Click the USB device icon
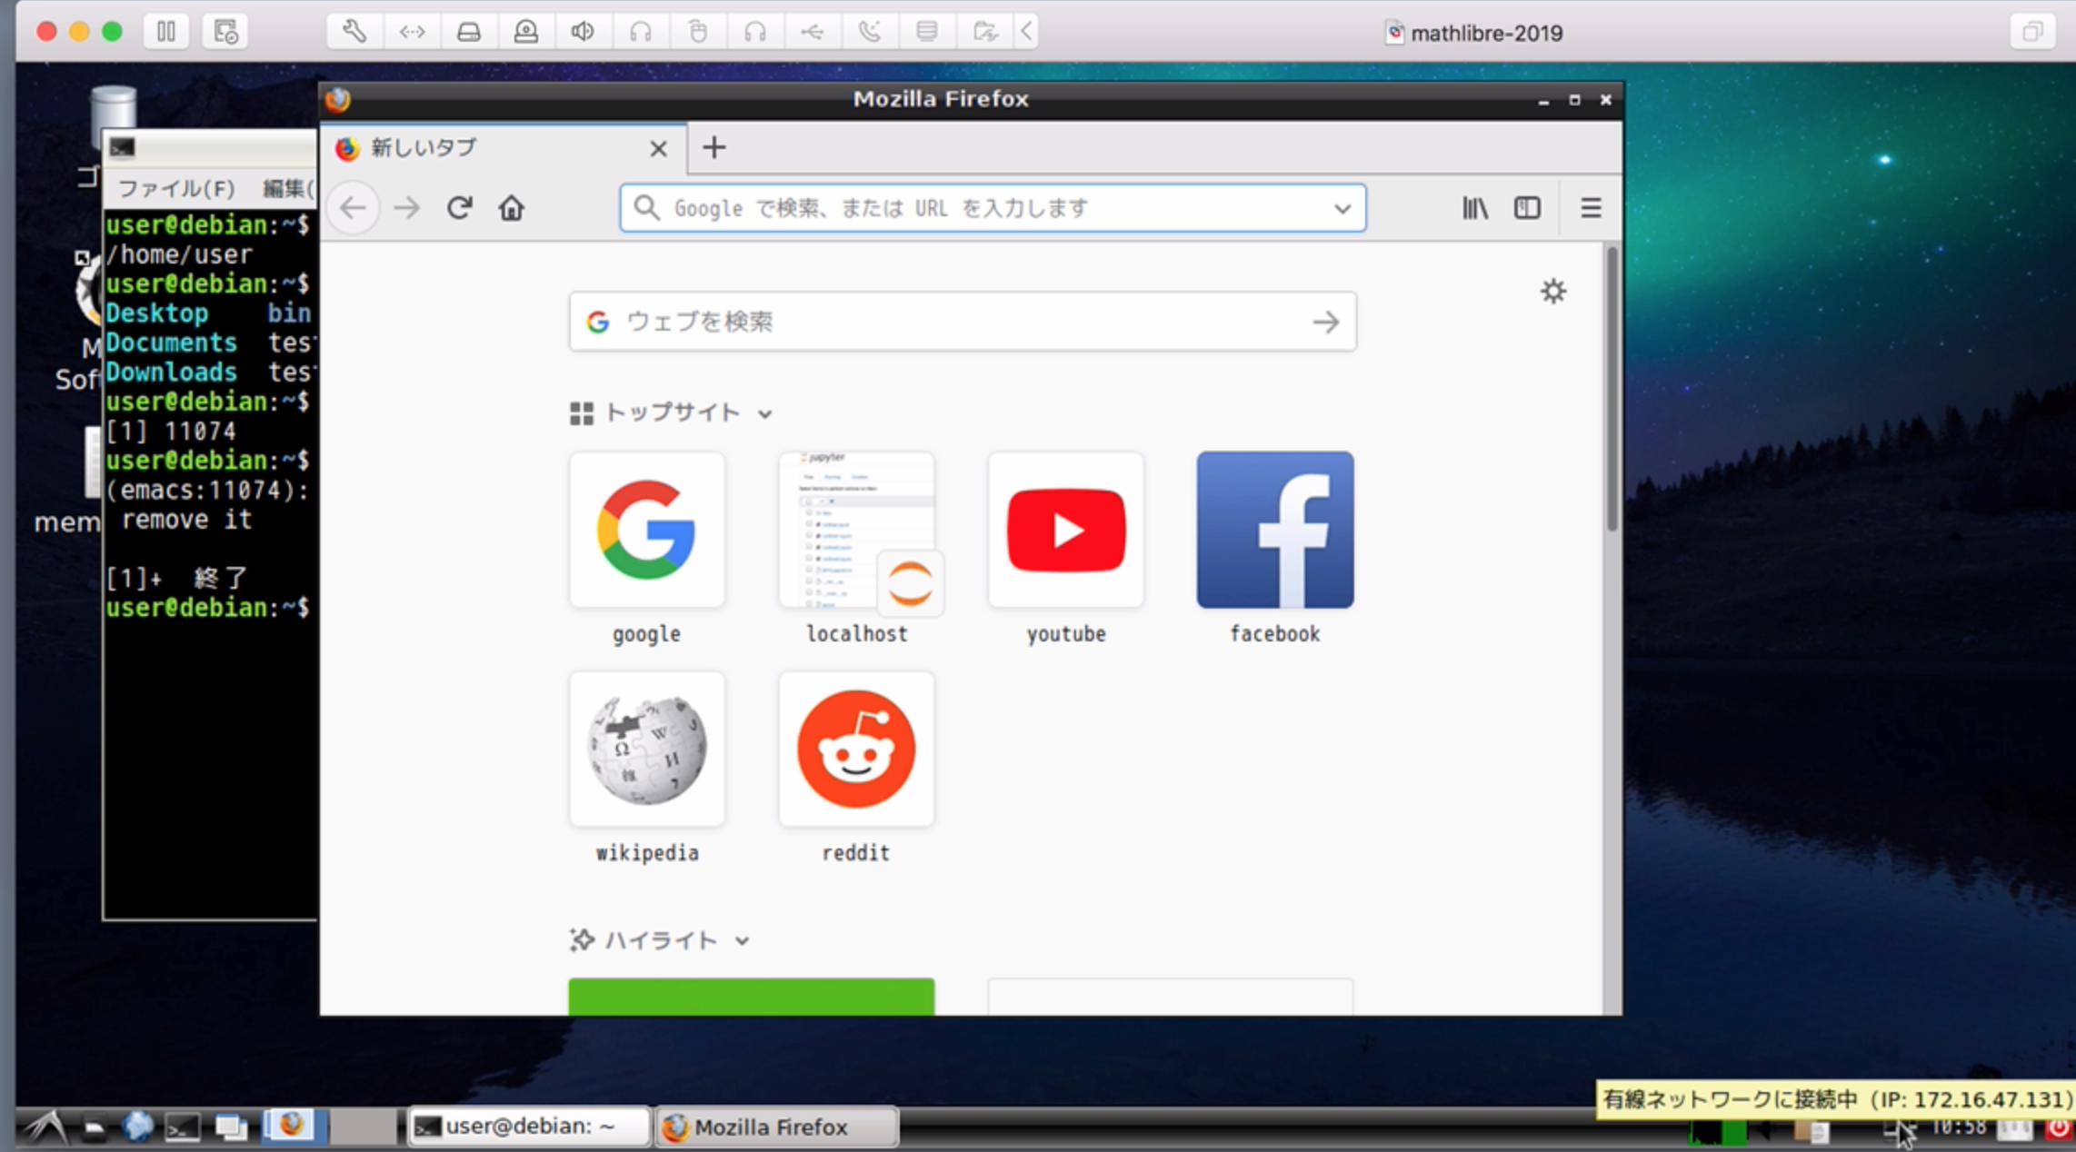Screen dimensions: 2076x1152 (812, 32)
